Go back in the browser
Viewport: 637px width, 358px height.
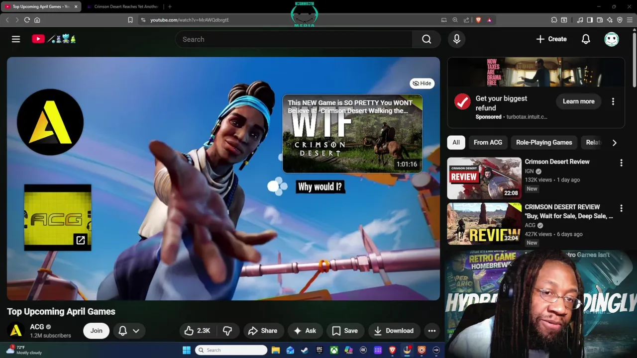pyautogui.click(x=7, y=20)
